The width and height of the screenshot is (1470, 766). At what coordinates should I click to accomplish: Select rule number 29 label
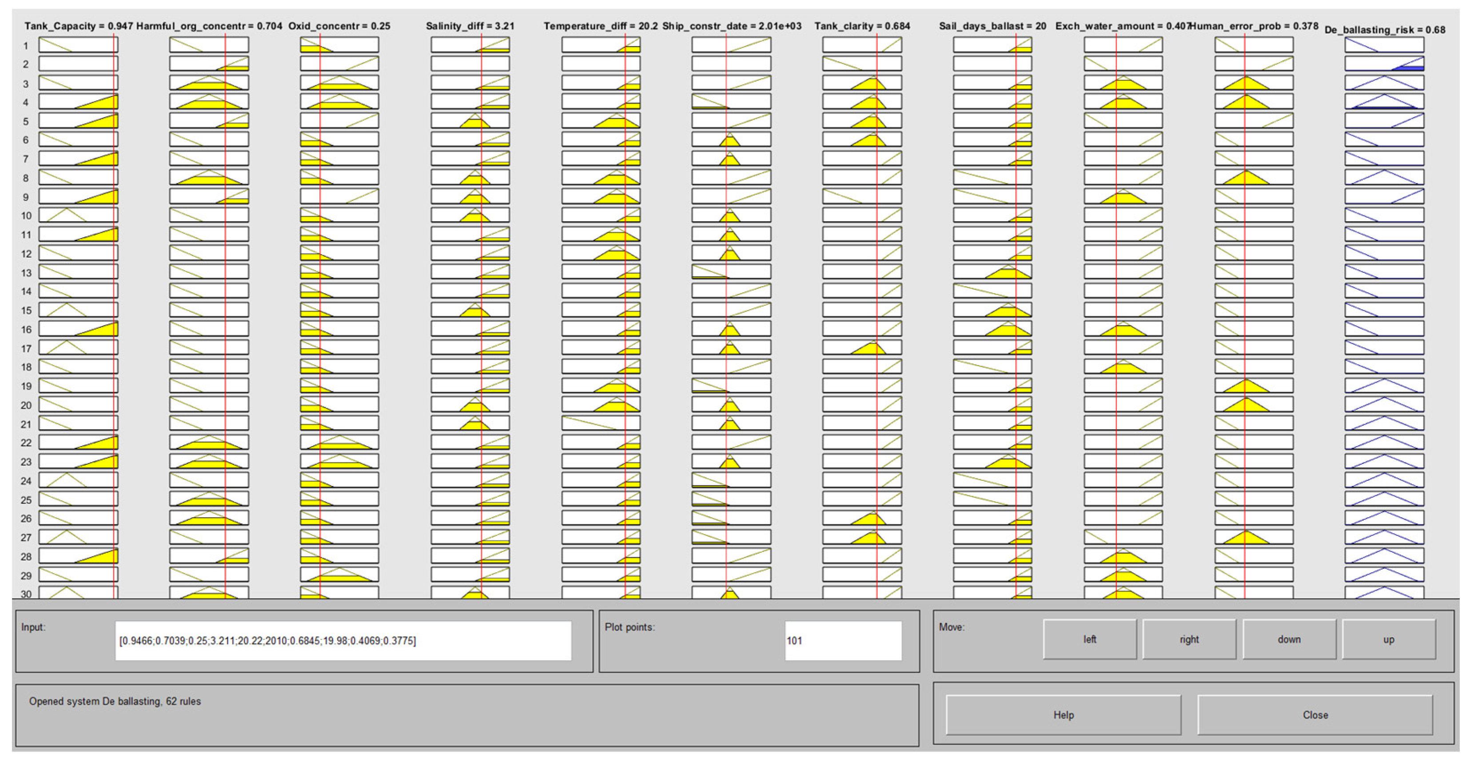[x=26, y=575]
